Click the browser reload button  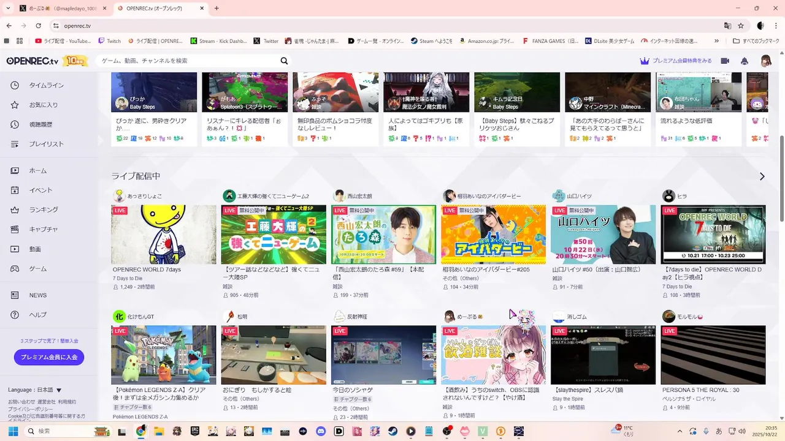pos(39,26)
